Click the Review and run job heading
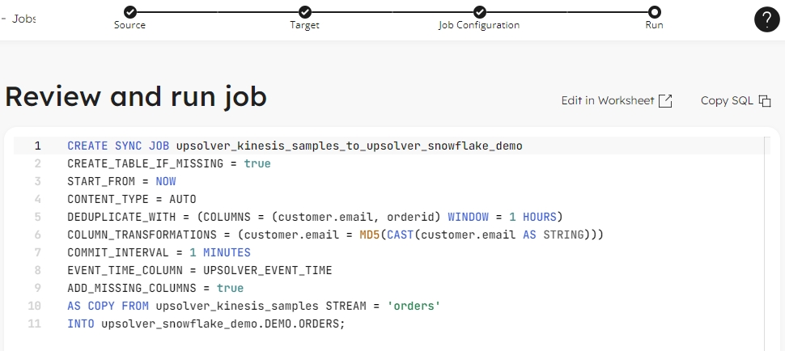The width and height of the screenshot is (785, 351). tap(136, 97)
